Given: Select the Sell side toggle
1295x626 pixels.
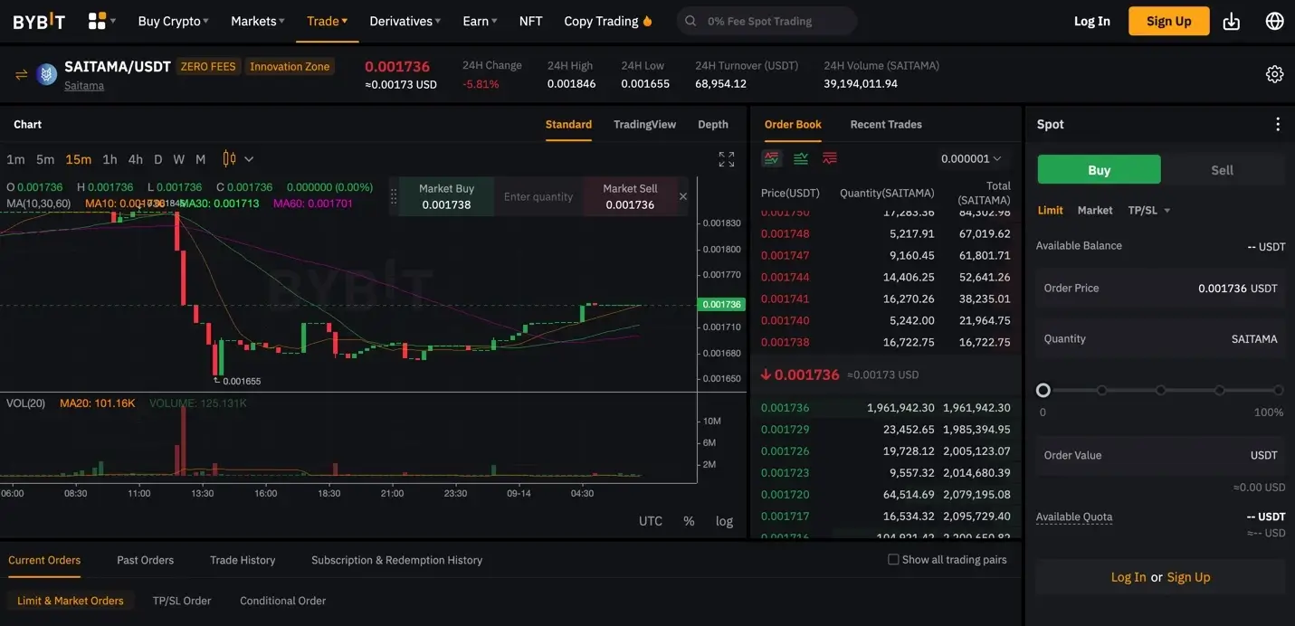Looking at the screenshot, I should point(1223,170).
